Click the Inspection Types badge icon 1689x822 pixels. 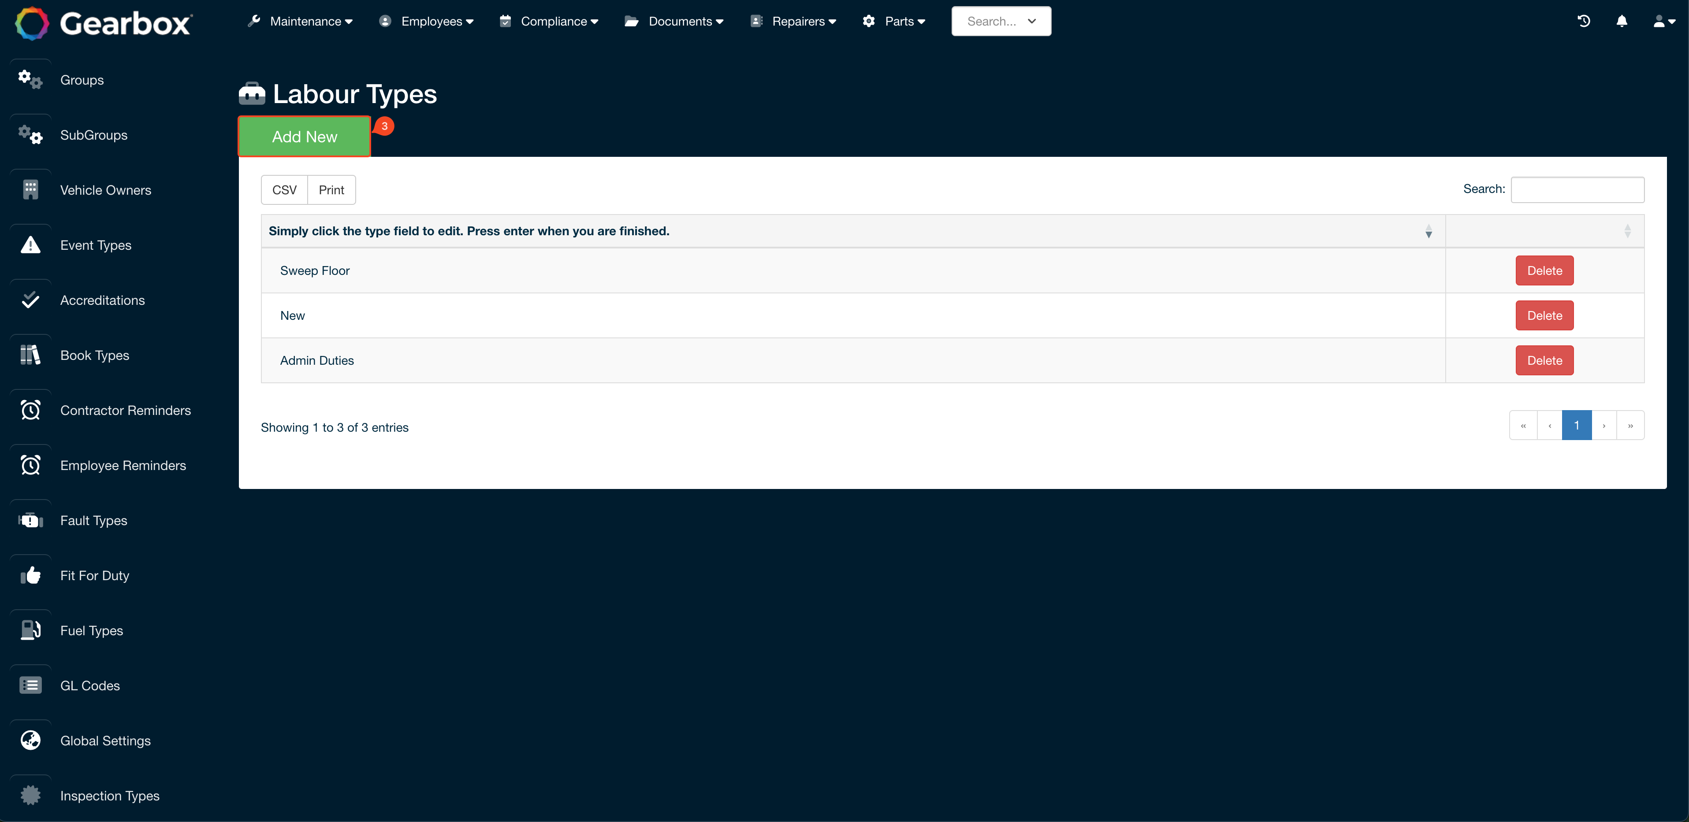coord(30,795)
